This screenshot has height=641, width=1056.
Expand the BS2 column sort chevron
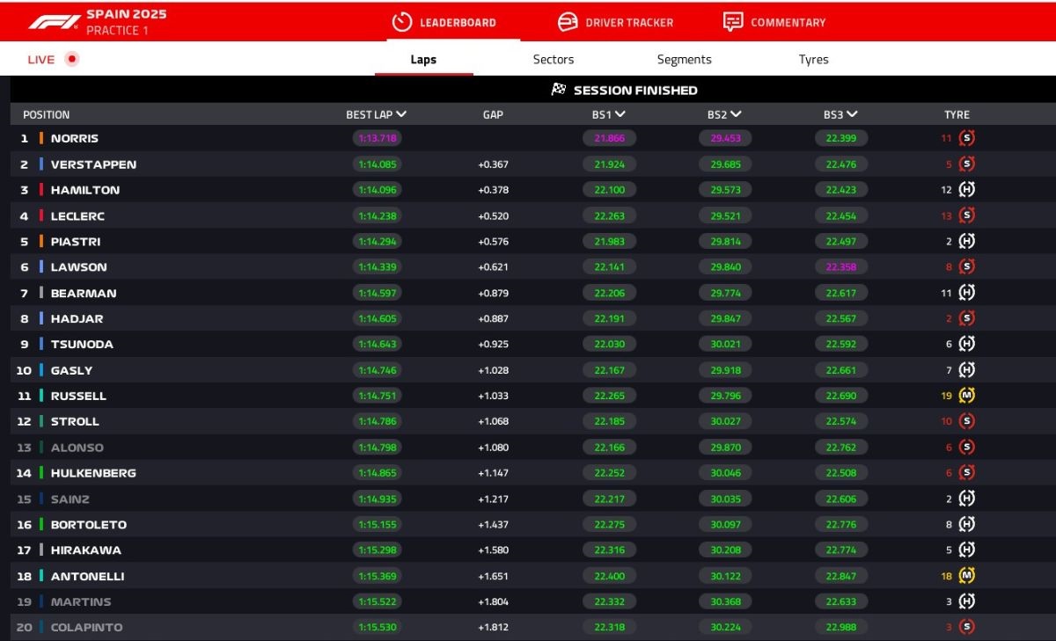click(x=736, y=114)
